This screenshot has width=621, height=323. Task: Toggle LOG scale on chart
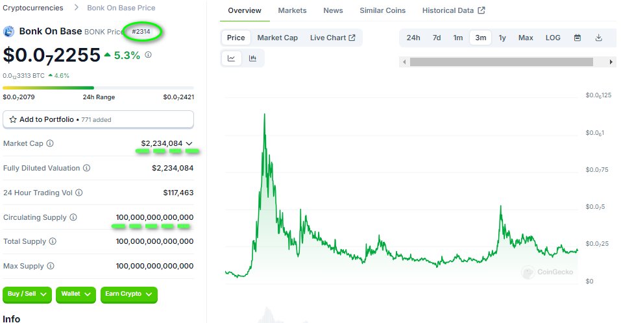coord(553,38)
